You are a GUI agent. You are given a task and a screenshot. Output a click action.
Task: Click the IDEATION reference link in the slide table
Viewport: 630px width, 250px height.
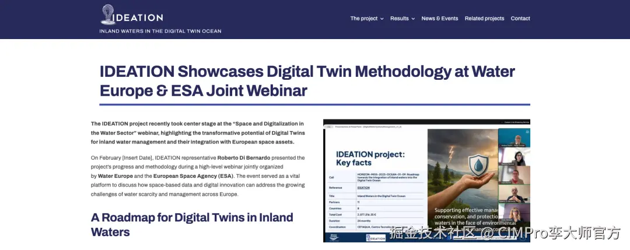coord(363,188)
